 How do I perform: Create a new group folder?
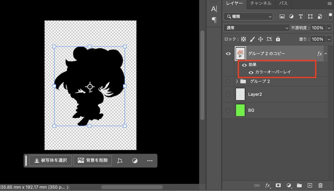tap(299, 185)
